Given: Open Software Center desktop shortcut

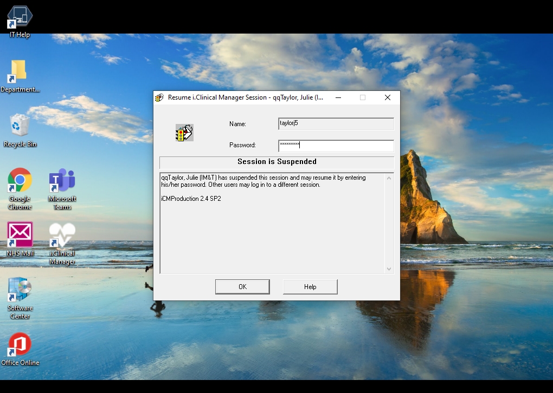Looking at the screenshot, I should pos(20,298).
